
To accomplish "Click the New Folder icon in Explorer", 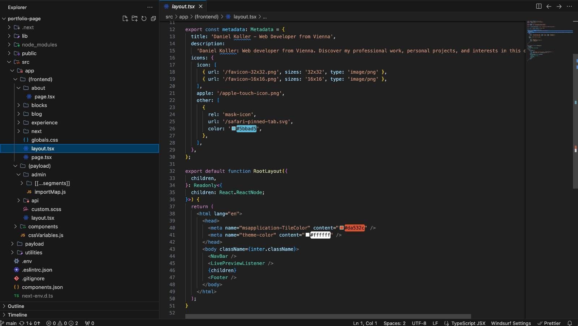I will pyautogui.click(x=134, y=18).
